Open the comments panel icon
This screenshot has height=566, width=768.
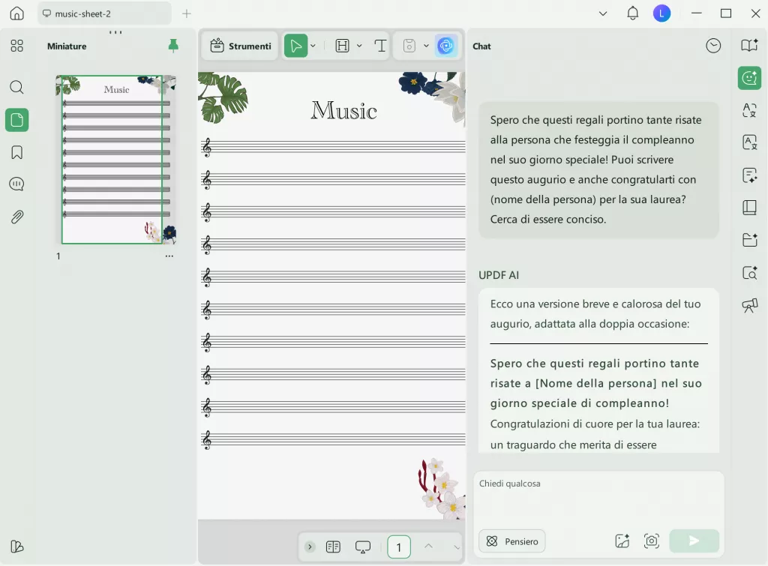pos(16,184)
